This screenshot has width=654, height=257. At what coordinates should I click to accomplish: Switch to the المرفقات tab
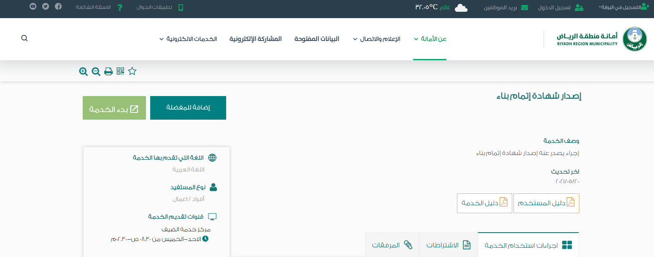392,245
